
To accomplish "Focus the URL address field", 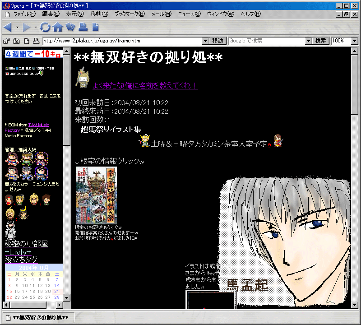I will click(x=123, y=41).
